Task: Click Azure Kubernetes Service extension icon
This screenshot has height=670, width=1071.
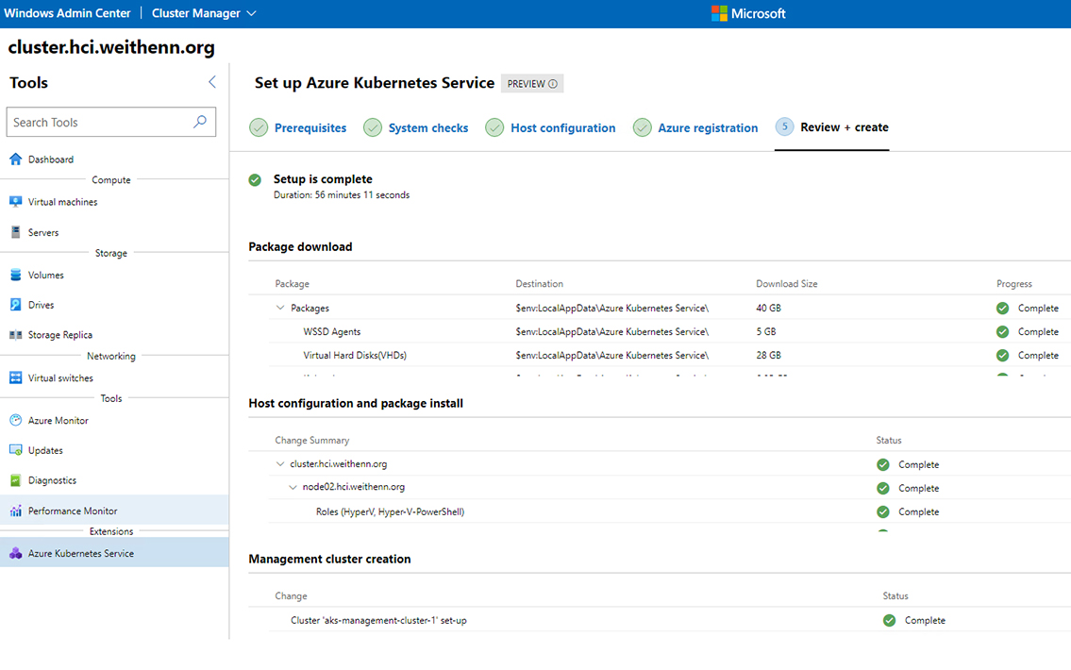Action: coord(16,553)
